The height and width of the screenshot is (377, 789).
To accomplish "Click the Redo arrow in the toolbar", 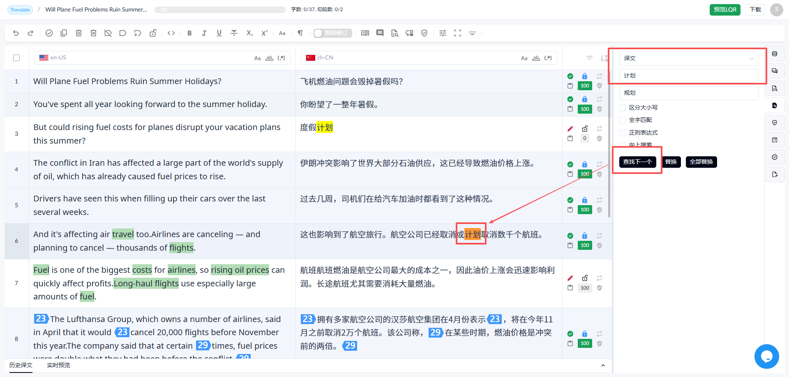I will [x=30, y=33].
